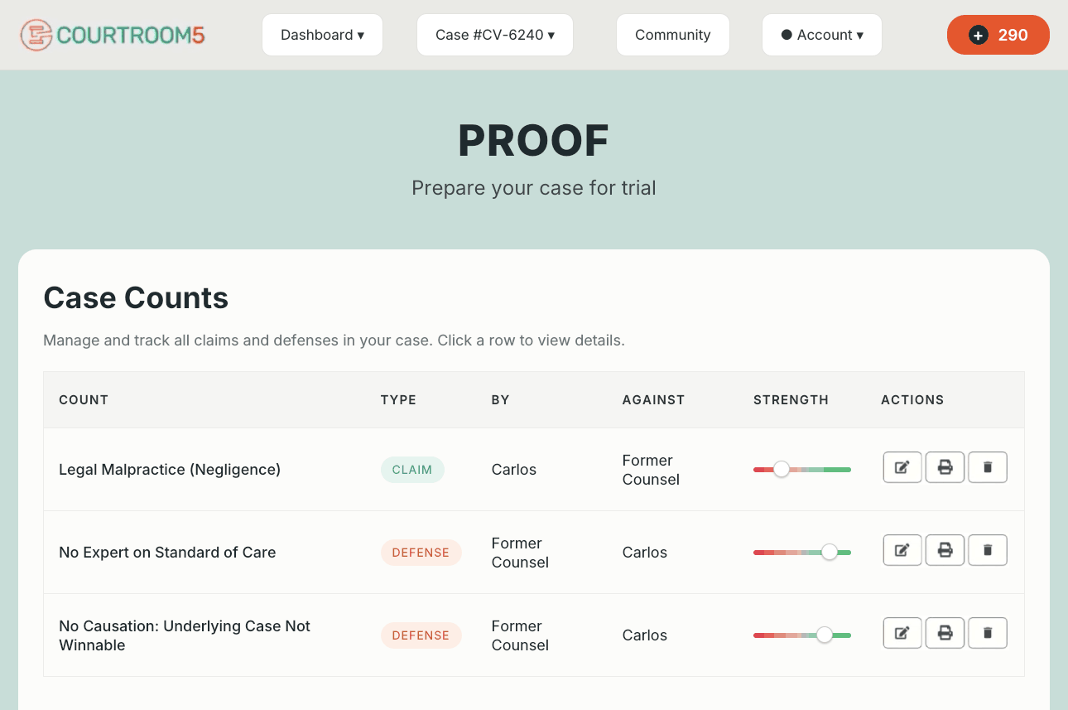Adjust strength slider for No Expert defense
This screenshot has height=710, width=1068.
coord(829,553)
